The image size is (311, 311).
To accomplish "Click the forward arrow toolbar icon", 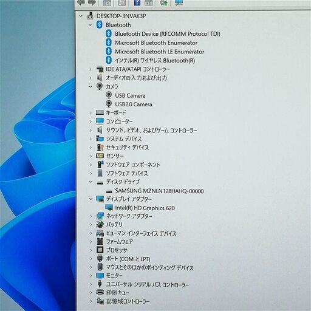I will click(92, 2).
